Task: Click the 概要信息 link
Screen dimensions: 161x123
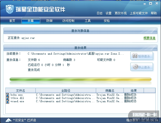Action: click(x=149, y=38)
